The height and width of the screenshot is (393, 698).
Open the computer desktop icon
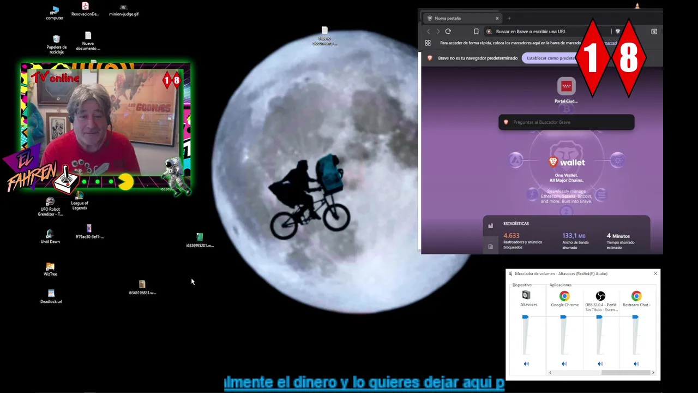(55, 13)
